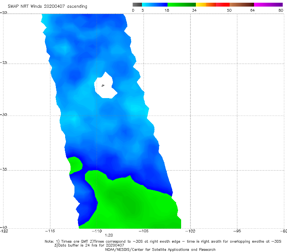Click the latitude label '-25'
Viewport: 287px width, 252px height.
(x=3, y=62)
